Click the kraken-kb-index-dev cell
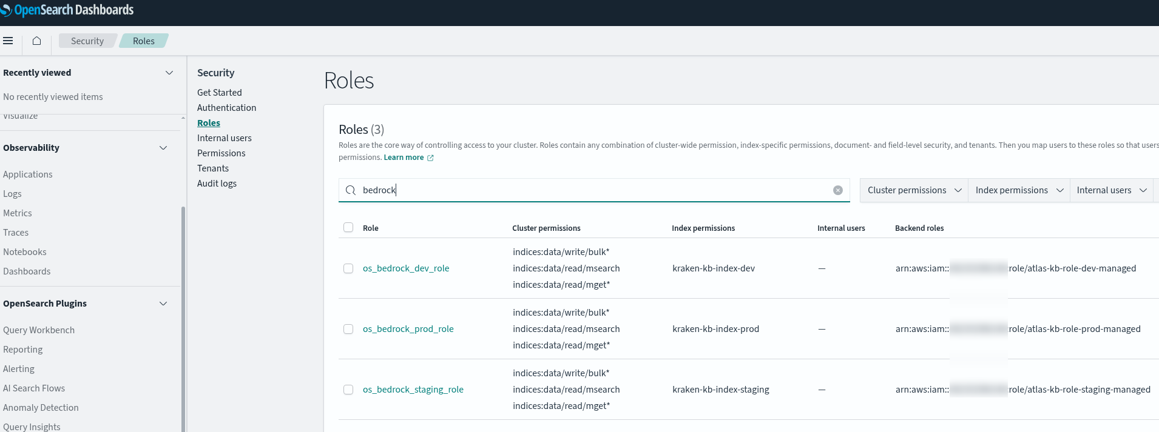The width and height of the screenshot is (1159, 432). [714, 268]
